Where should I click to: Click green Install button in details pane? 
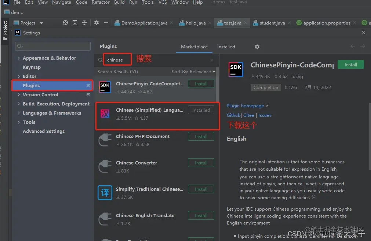[x=351, y=65]
